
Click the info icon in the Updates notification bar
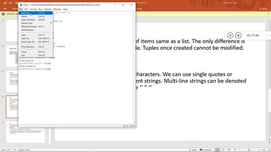coord(3,14)
